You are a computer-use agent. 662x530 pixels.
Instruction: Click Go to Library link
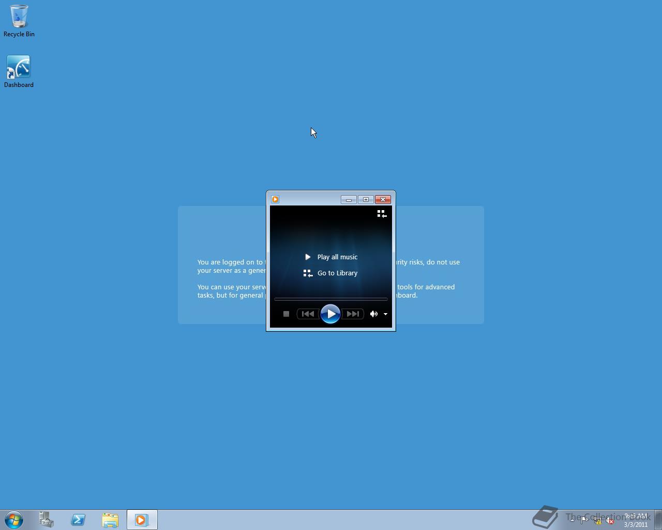click(330, 273)
